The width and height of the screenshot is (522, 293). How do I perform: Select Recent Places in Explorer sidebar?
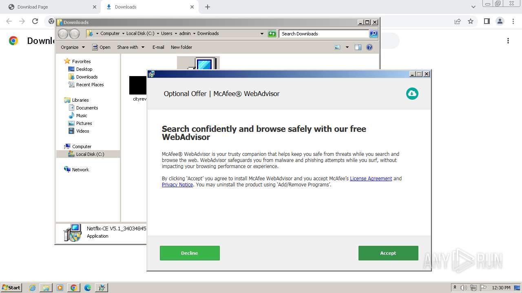(90, 85)
